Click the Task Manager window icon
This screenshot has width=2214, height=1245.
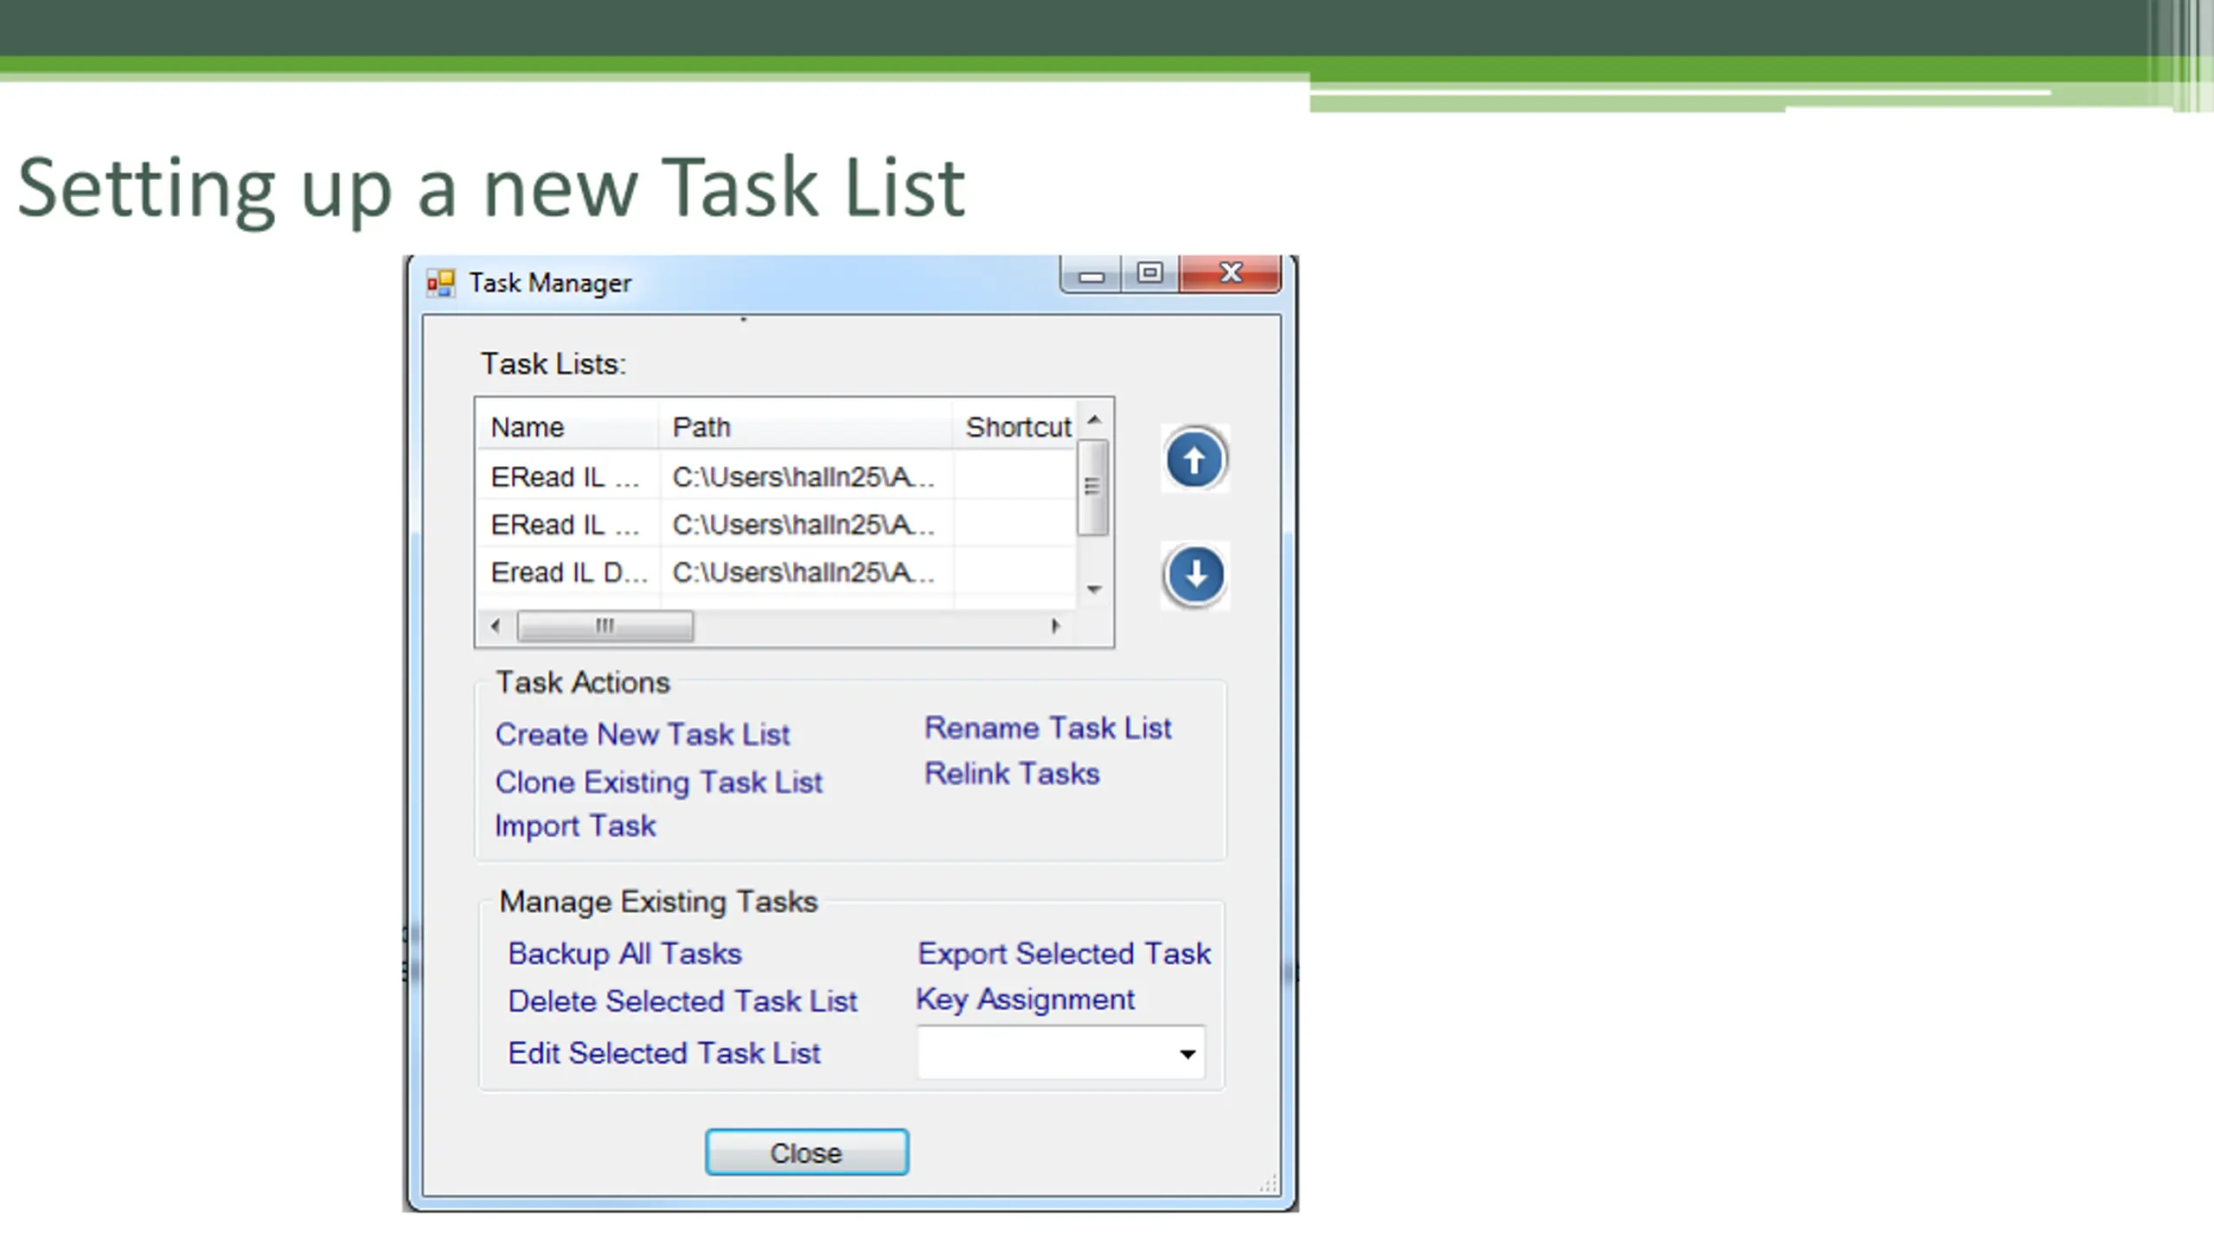coord(440,284)
